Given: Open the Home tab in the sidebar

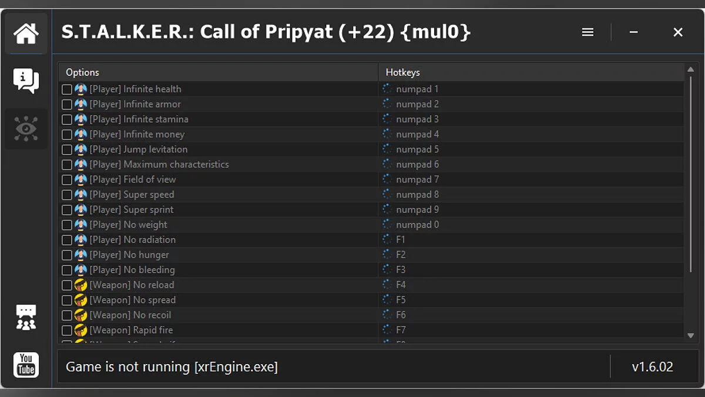Looking at the screenshot, I should [26, 32].
